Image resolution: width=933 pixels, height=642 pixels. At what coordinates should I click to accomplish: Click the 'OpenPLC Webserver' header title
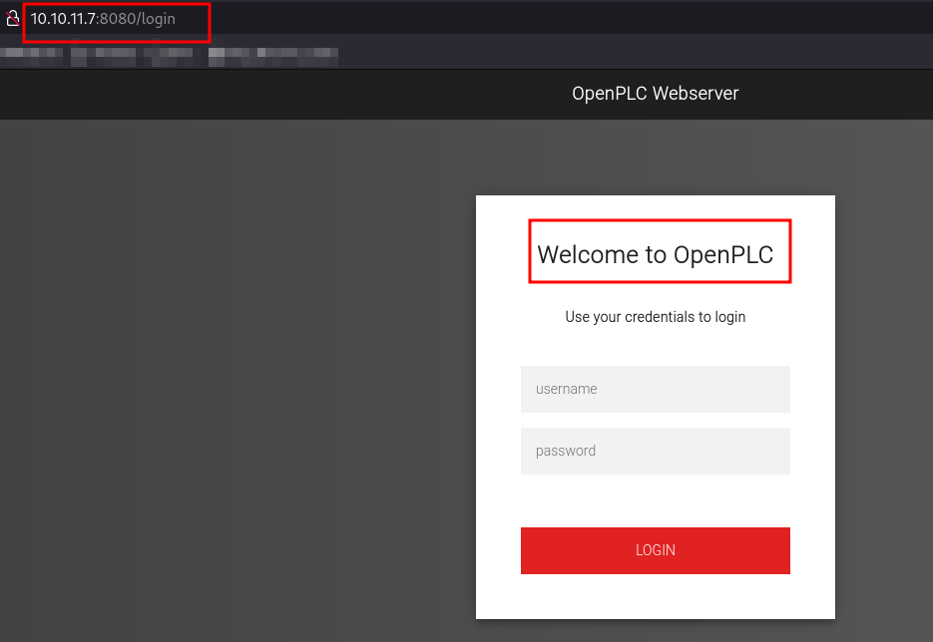click(x=656, y=94)
